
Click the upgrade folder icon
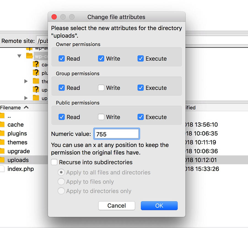2,151
